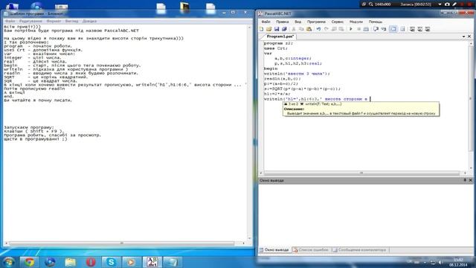Open Google Chrome from the taskbar
Viewport: 476px width, 268px height.
coord(29,262)
